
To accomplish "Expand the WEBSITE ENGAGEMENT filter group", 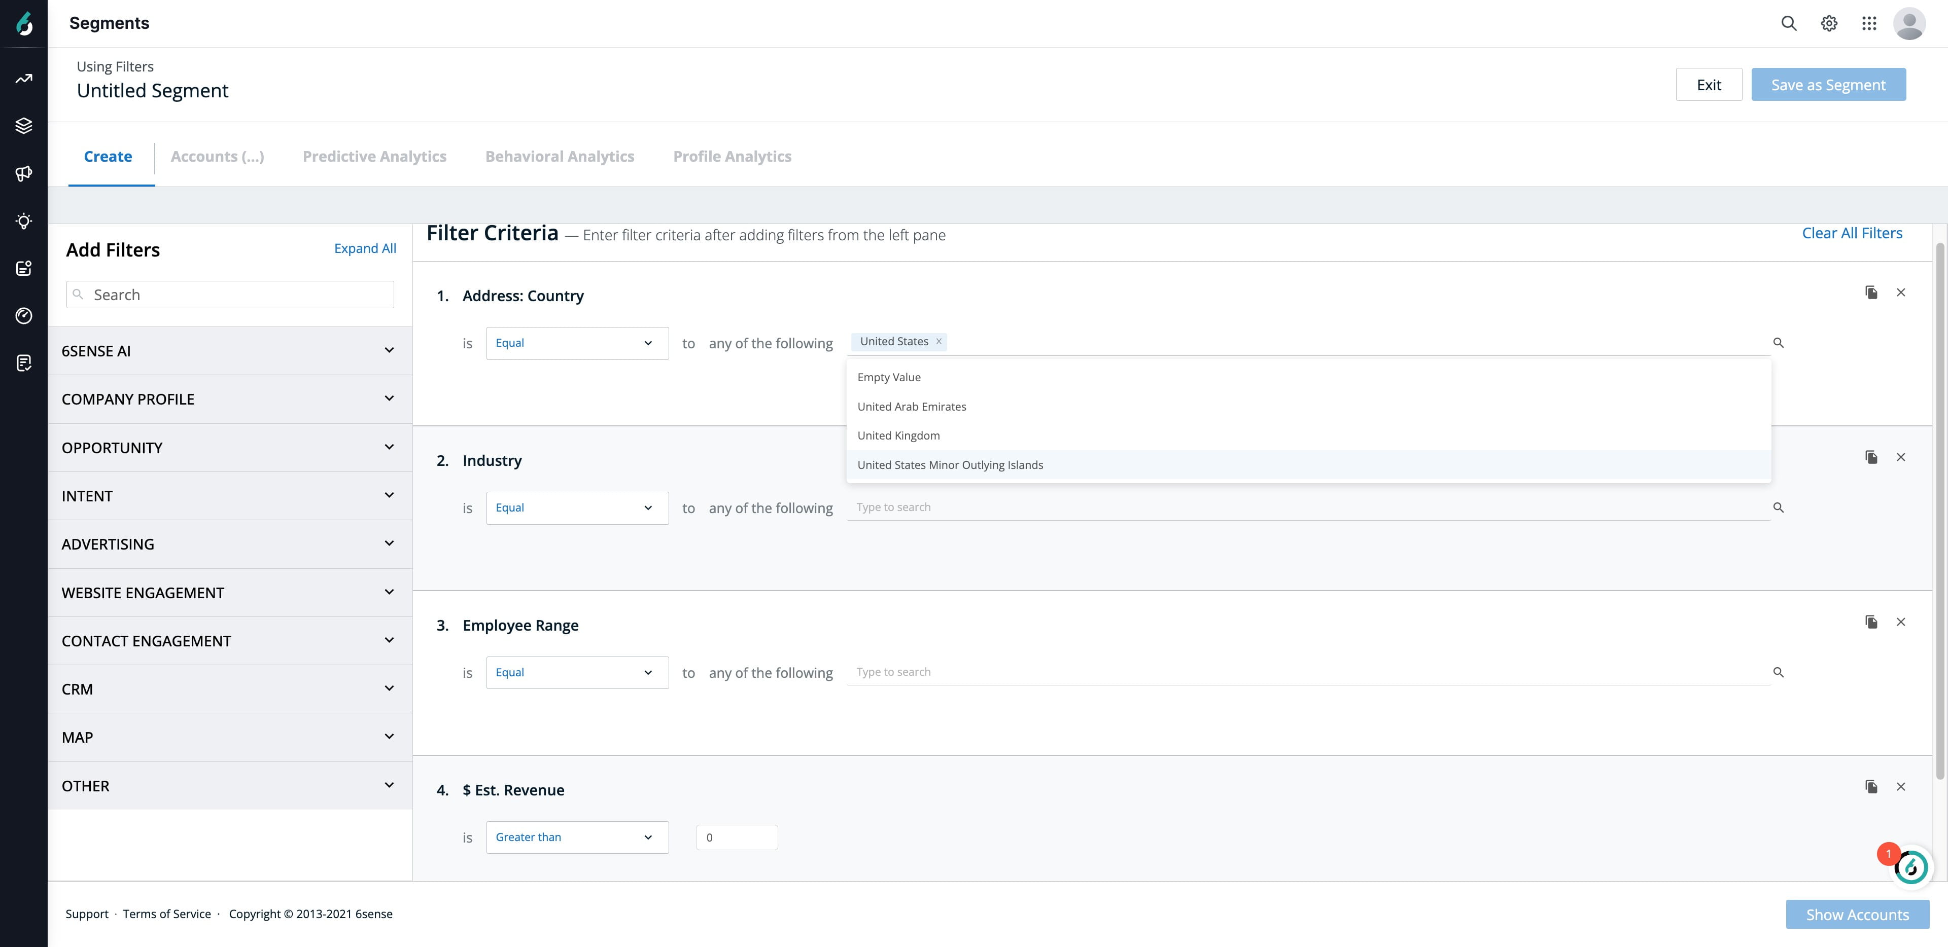I will (230, 593).
